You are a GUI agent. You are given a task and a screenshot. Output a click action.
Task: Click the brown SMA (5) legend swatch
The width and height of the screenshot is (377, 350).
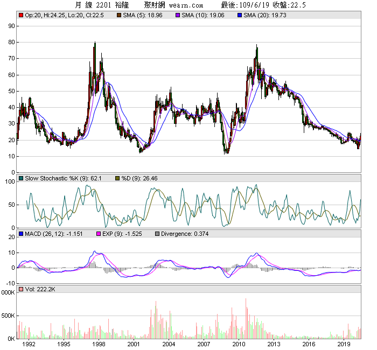pyautogui.click(x=119, y=15)
